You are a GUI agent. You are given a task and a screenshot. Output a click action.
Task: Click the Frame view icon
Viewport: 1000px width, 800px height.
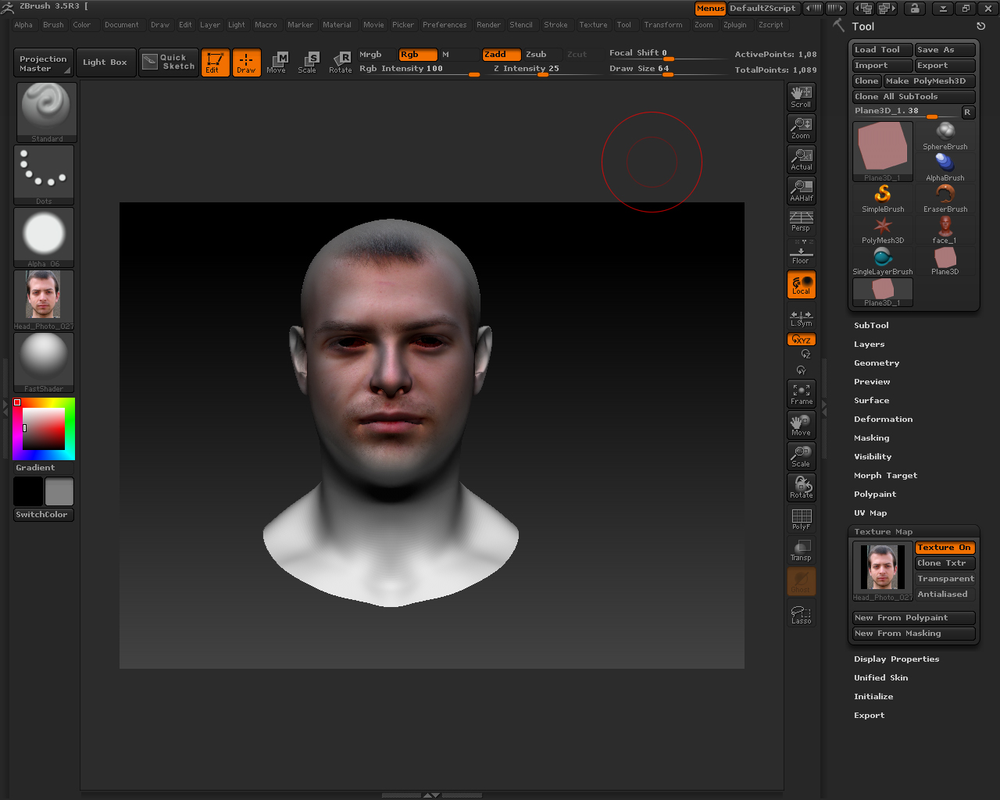pyautogui.click(x=801, y=393)
